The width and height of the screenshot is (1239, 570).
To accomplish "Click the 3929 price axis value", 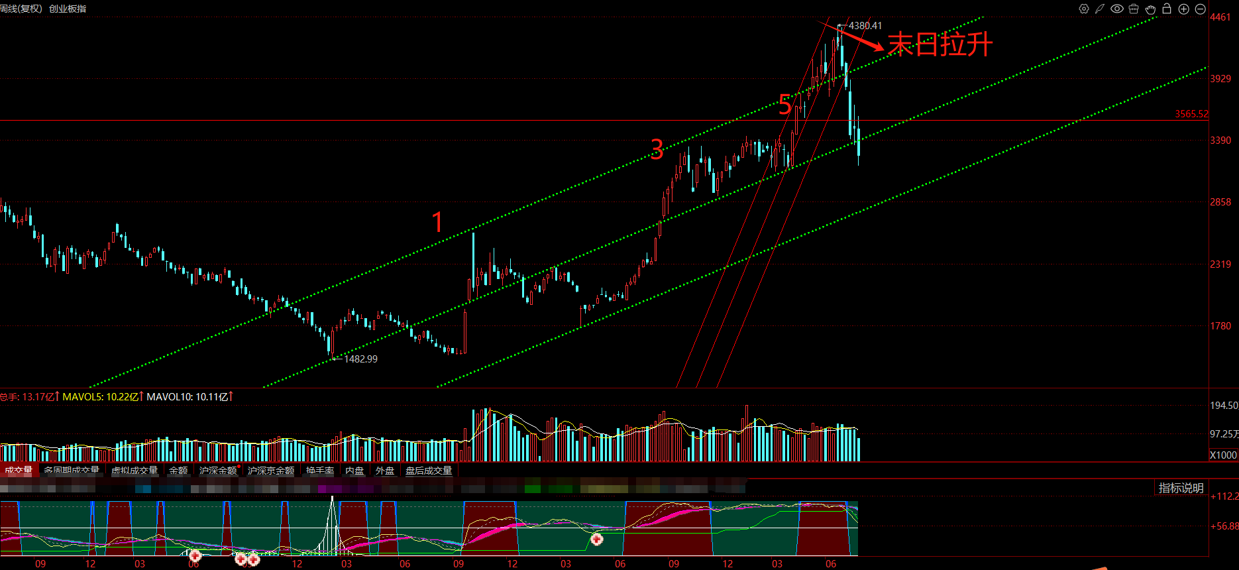I will point(1220,79).
